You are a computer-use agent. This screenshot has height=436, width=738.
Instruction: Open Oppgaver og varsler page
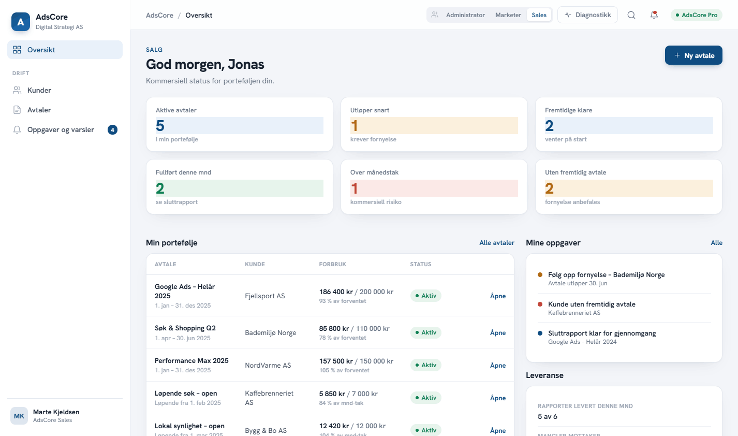point(65,129)
